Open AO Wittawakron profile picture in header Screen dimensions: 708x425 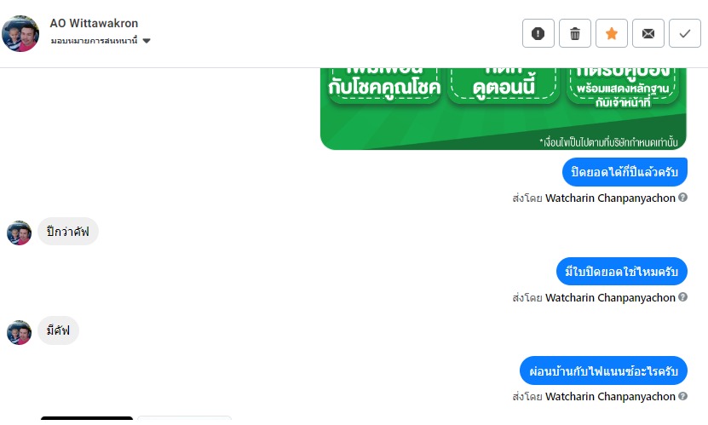[20, 33]
